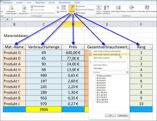The width and height of the screenshot is (157, 121).
Task: Click ascending sort icon in filter menu
Action: coord(91,51)
